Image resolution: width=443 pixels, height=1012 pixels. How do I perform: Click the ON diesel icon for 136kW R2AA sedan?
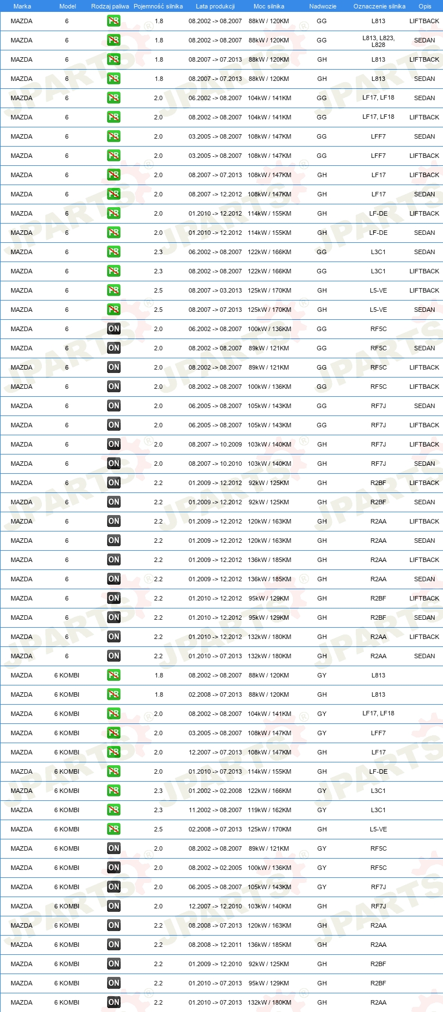[x=113, y=579]
